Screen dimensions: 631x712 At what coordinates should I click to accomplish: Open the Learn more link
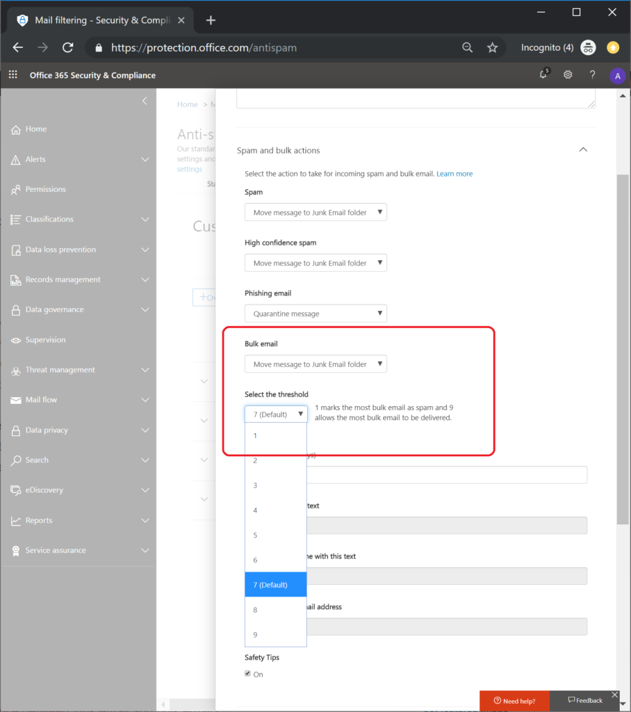(x=454, y=174)
